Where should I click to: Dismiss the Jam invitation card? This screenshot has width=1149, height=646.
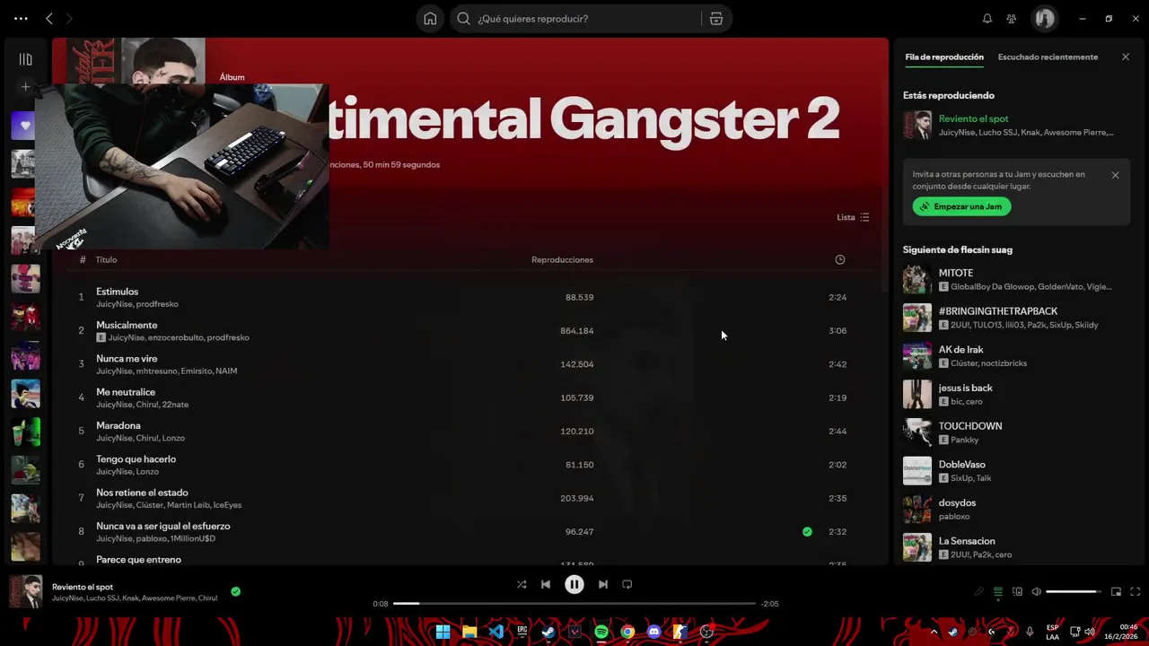pyautogui.click(x=1115, y=175)
